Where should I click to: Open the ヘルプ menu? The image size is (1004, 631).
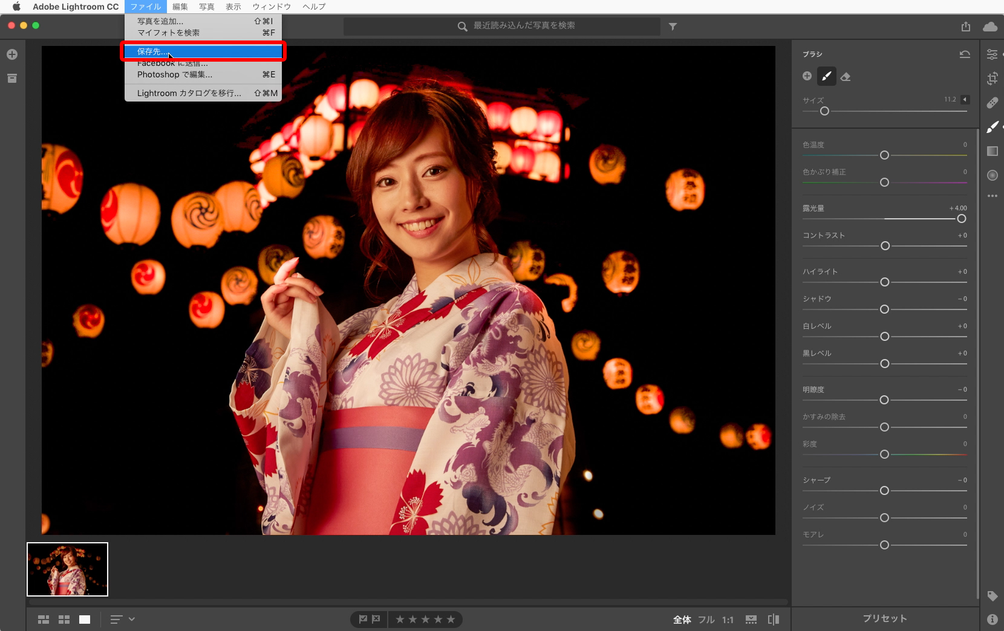314,7
